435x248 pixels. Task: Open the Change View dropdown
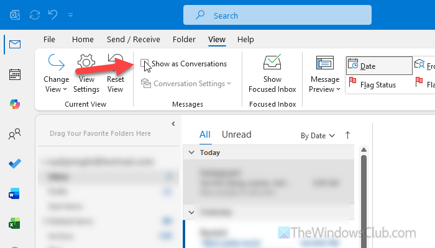[x=57, y=73]
